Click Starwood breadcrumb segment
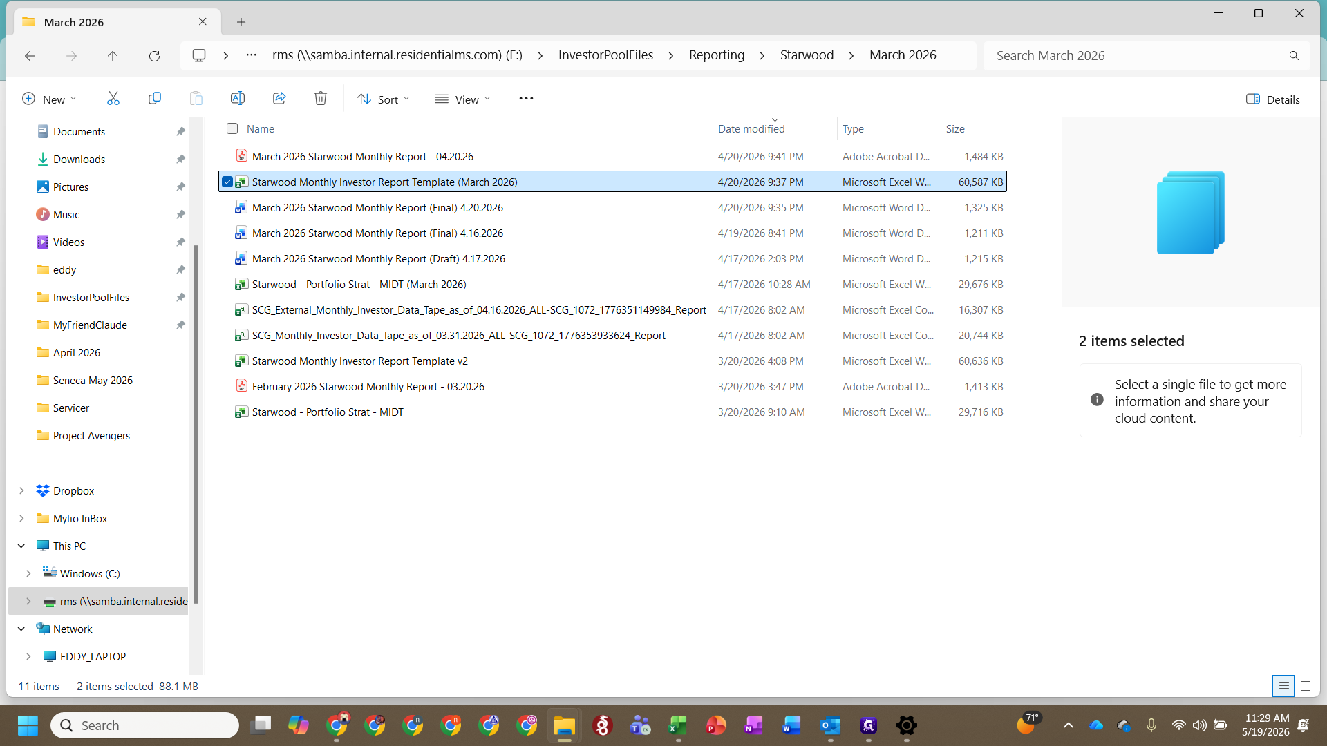Image resolution: width=1327 pixels, height=746 pixels. (807, 55)
